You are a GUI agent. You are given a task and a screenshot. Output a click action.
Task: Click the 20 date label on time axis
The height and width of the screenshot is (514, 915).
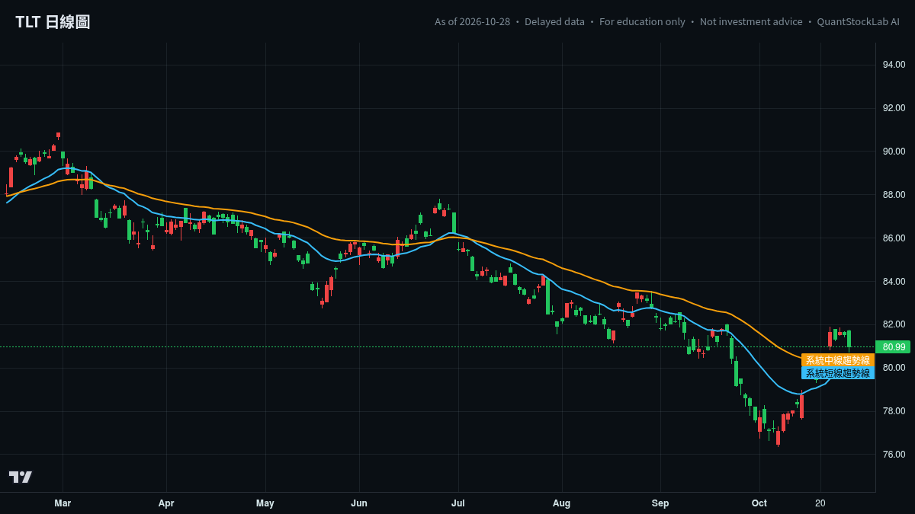coord(820,503)
